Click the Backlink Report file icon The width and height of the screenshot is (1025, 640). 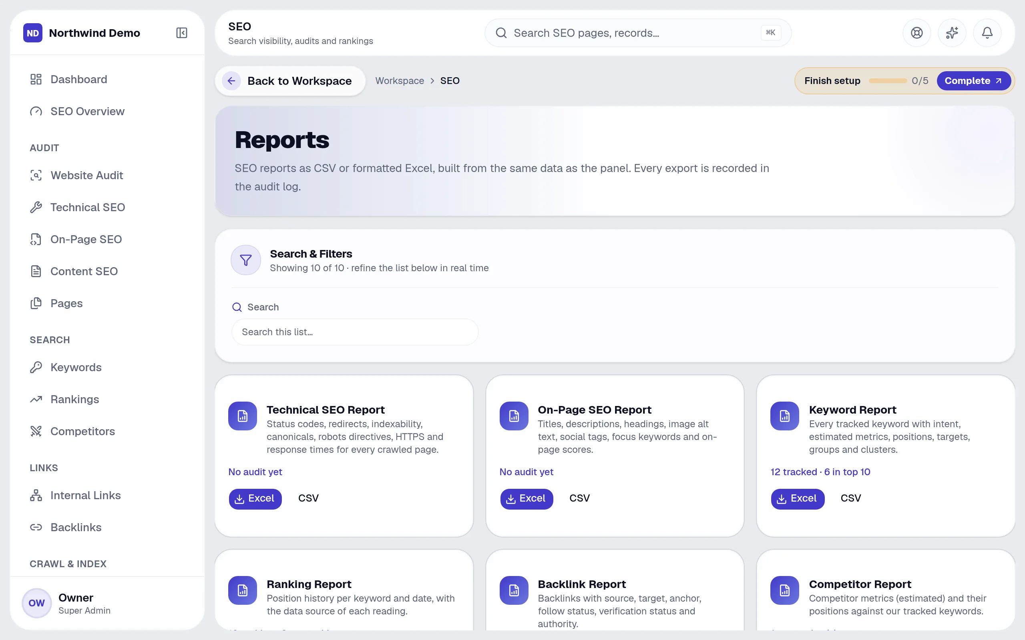(514, 590)
